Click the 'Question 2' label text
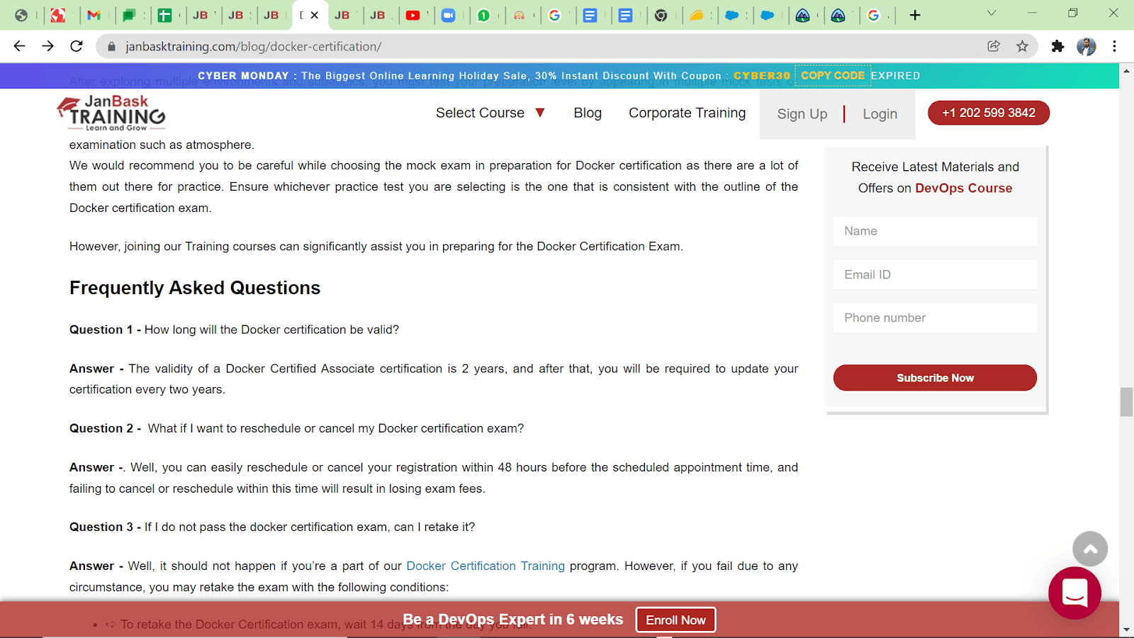This screenshot has height=638, width=1134. coord(101,428)
